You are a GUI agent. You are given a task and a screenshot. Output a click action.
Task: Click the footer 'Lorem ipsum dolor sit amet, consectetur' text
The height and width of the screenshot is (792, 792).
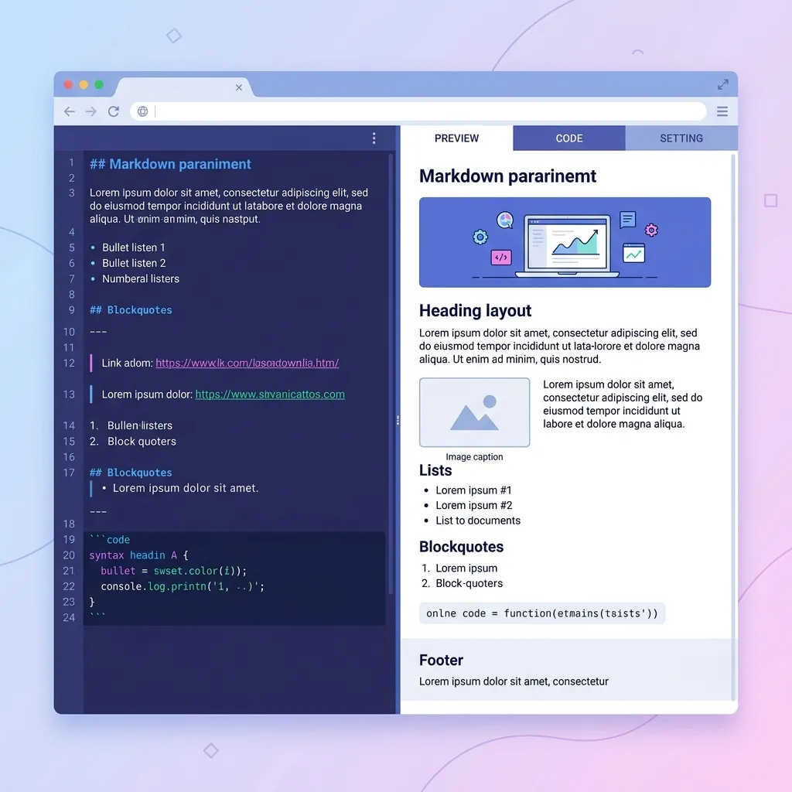point(514,681)
